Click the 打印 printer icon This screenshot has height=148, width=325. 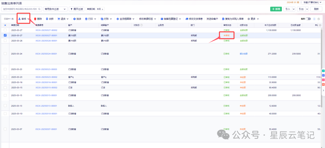point(86,19)
